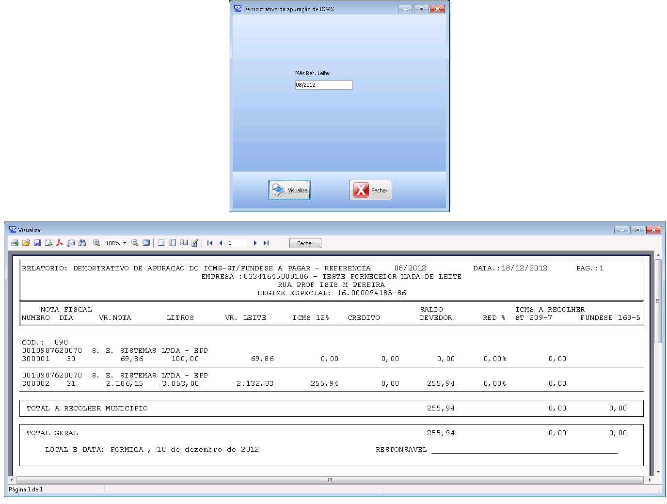Image resolution: width=667 pixels, height=504 pixels.
Task: Export report to PDF
Action: coord(60,243)
